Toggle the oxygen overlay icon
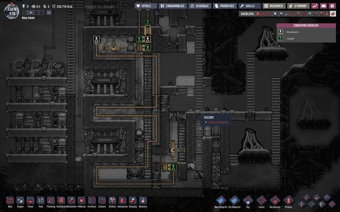 258,14
